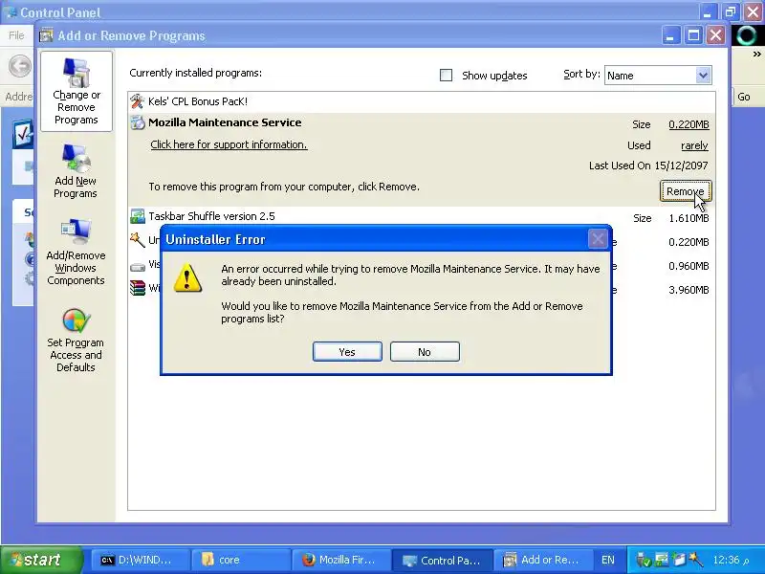Click the Mozilla Maintenance Service icon
The image size is (765, 574).
click(x=138, y=122)
